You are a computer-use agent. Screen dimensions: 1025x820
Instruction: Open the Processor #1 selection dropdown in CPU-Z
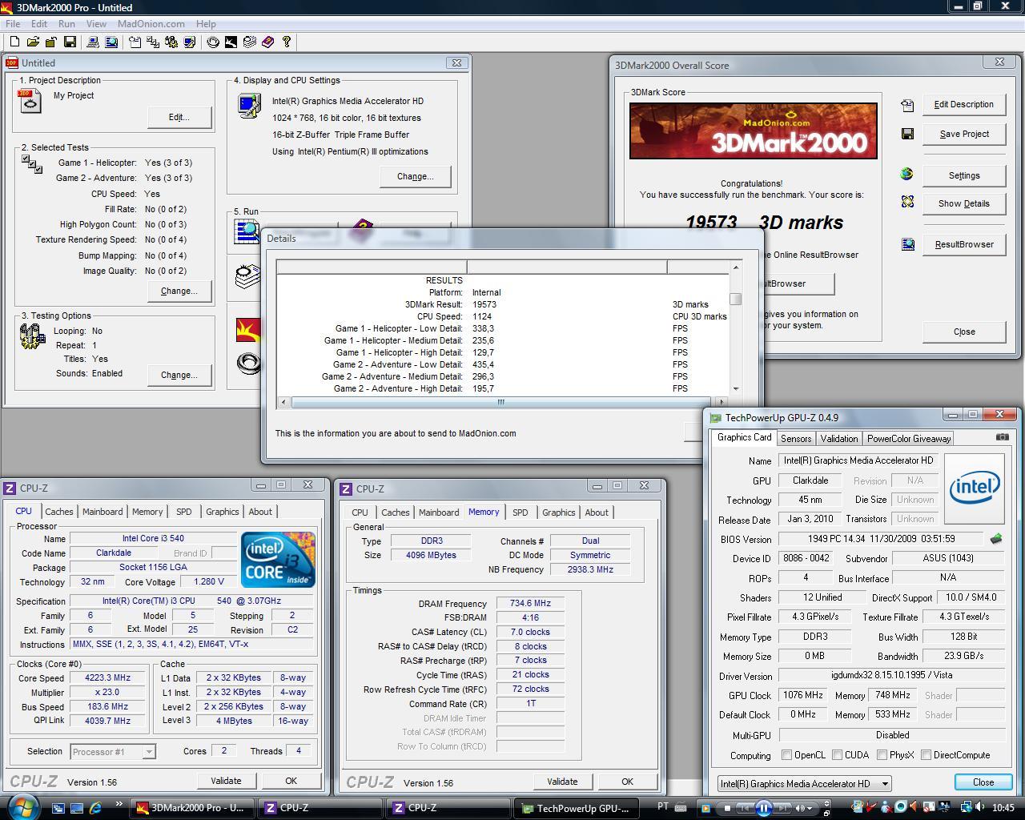[x=112, y=752]
